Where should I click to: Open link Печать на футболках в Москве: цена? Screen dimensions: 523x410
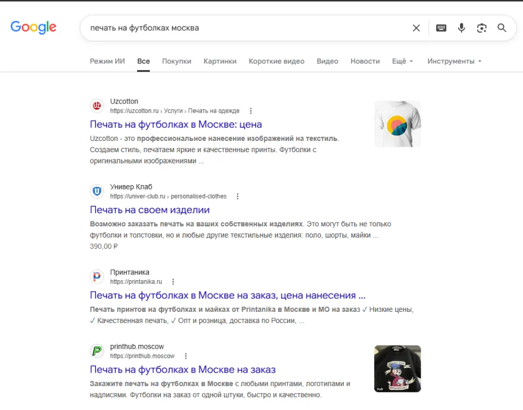pos(176,124)
